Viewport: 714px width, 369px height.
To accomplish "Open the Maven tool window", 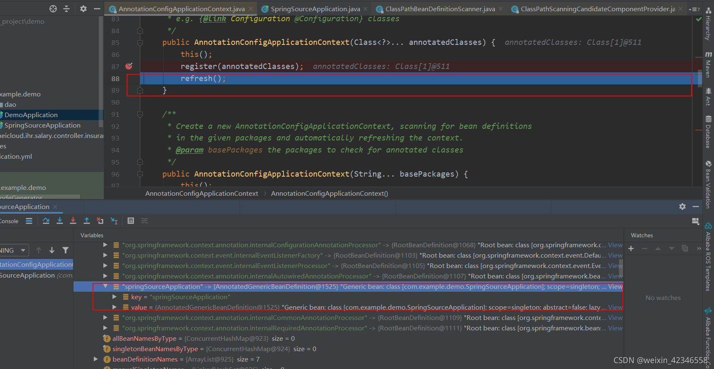I will click(x=708, y=65).
